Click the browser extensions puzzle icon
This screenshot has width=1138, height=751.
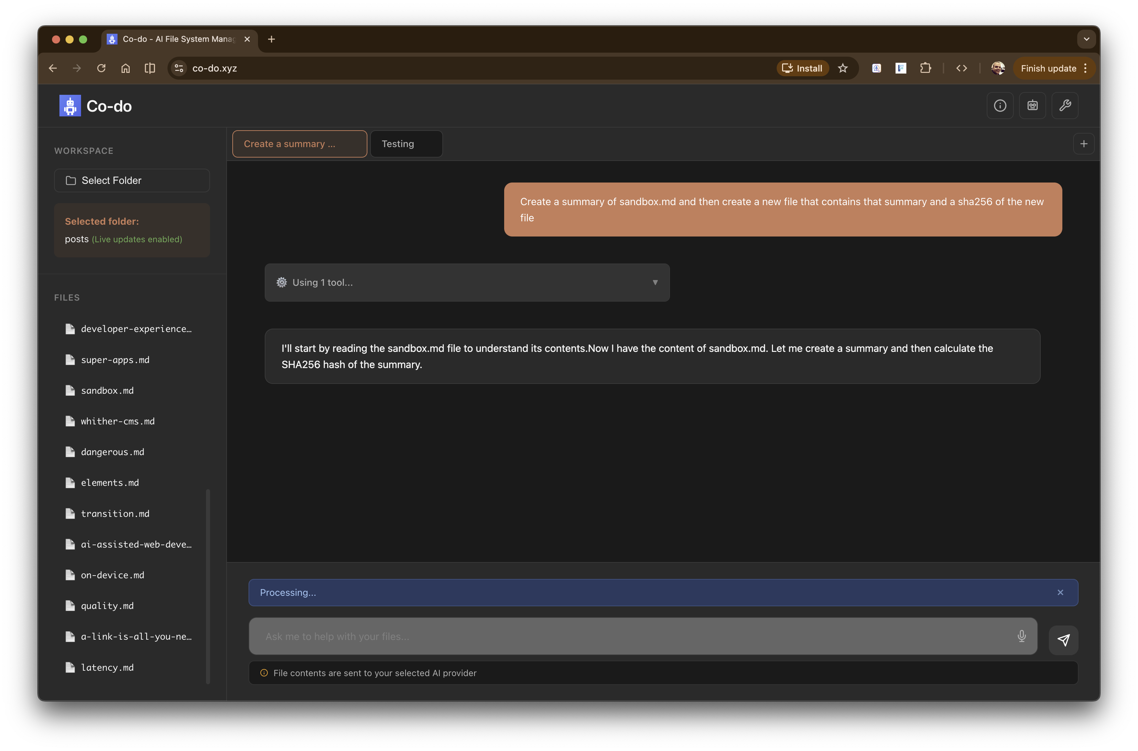coord(925,68)
